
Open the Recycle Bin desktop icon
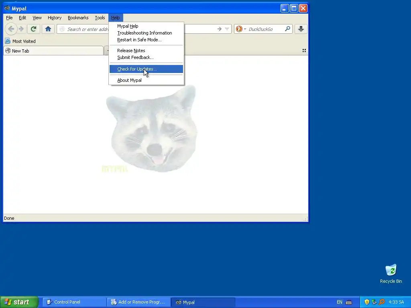pos(391,274)
